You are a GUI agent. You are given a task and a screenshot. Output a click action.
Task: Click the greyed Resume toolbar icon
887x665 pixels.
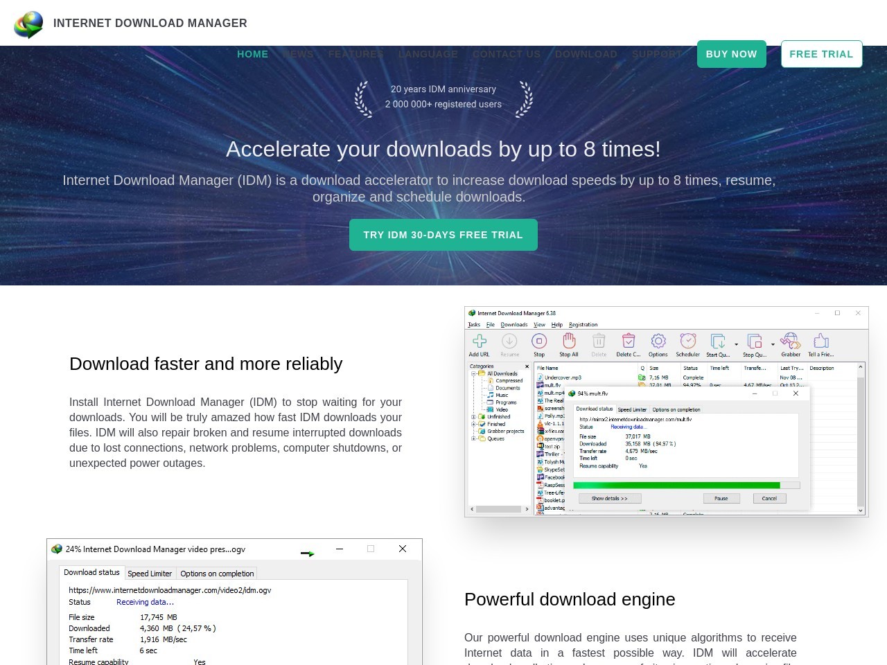(509, 341)
